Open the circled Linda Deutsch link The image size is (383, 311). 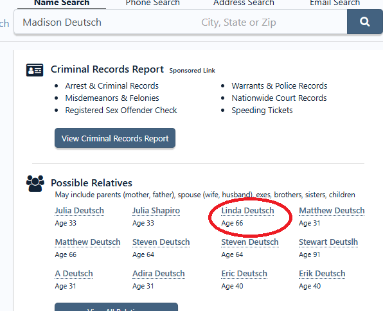click(x=247, y=211)
